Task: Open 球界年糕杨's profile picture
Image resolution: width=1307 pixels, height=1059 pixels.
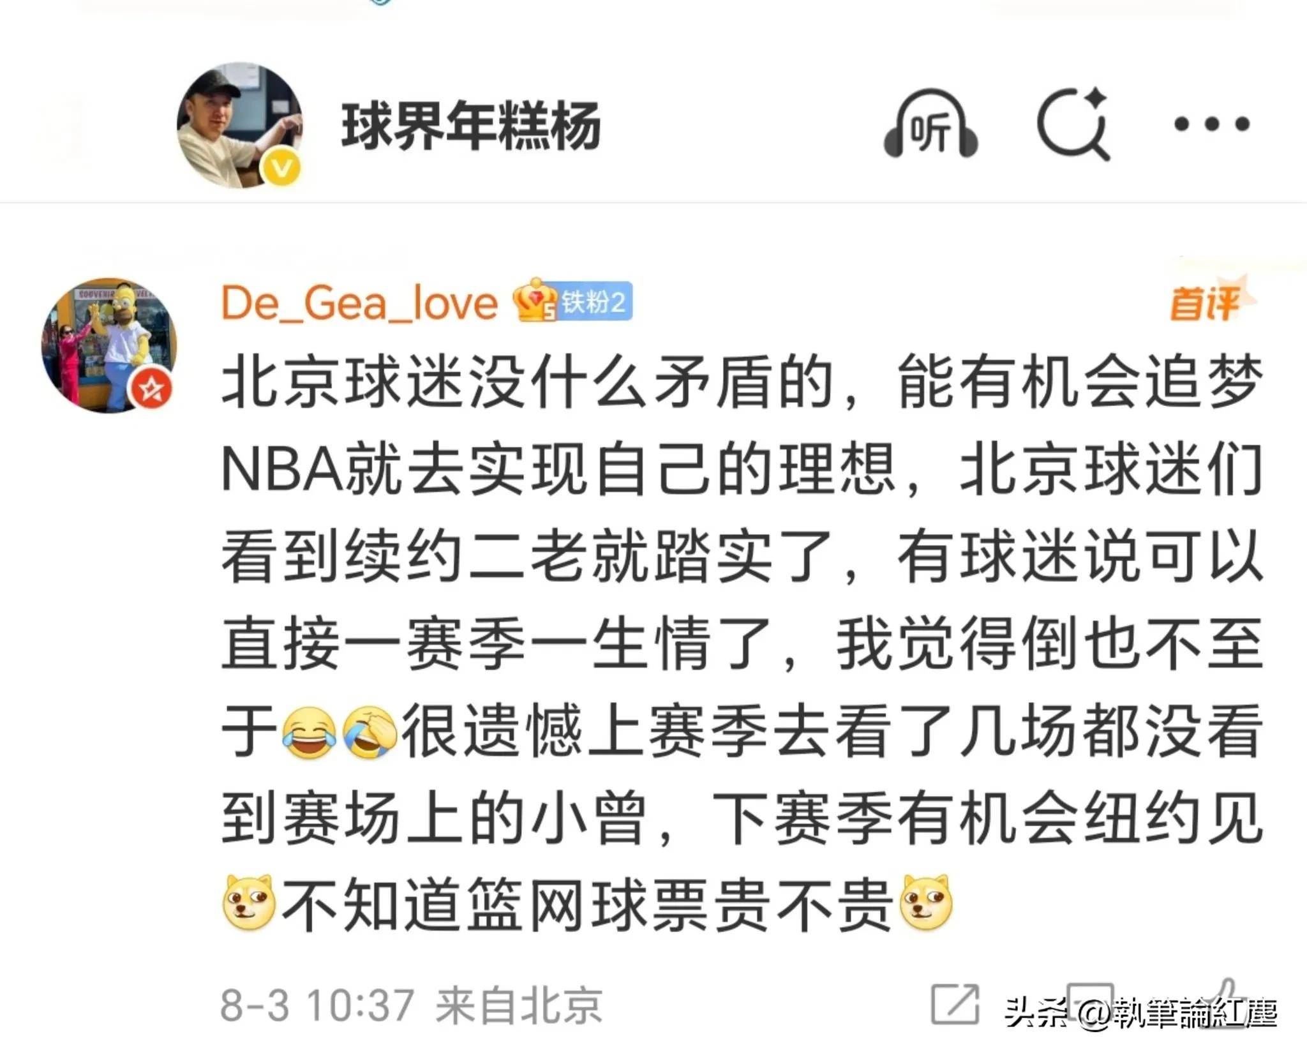Action: click(x=239, y=125)
